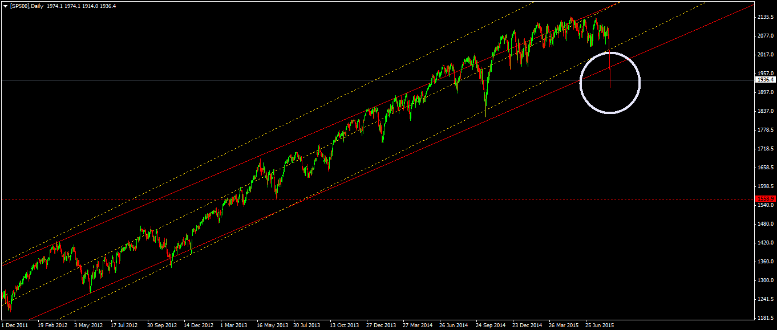The height and width of the screenshot is (330, 777).
Task: Click the 16 May 2013 date label
Action: pos(272,325)
